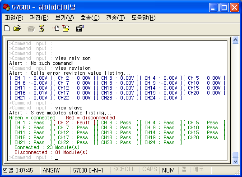This screenshot has height=177, width=242.
Task: Click the 연결 0:07:45 status entry
Action: click(x=18, y=170)
